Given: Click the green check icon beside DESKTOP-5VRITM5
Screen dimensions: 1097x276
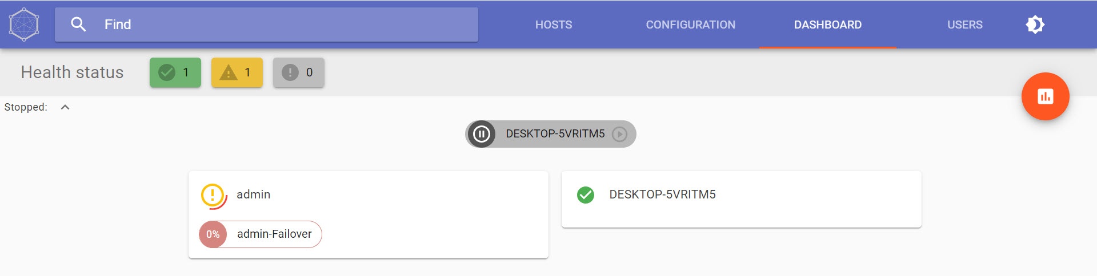Looking at the screenshot, I should coord(586,195).
